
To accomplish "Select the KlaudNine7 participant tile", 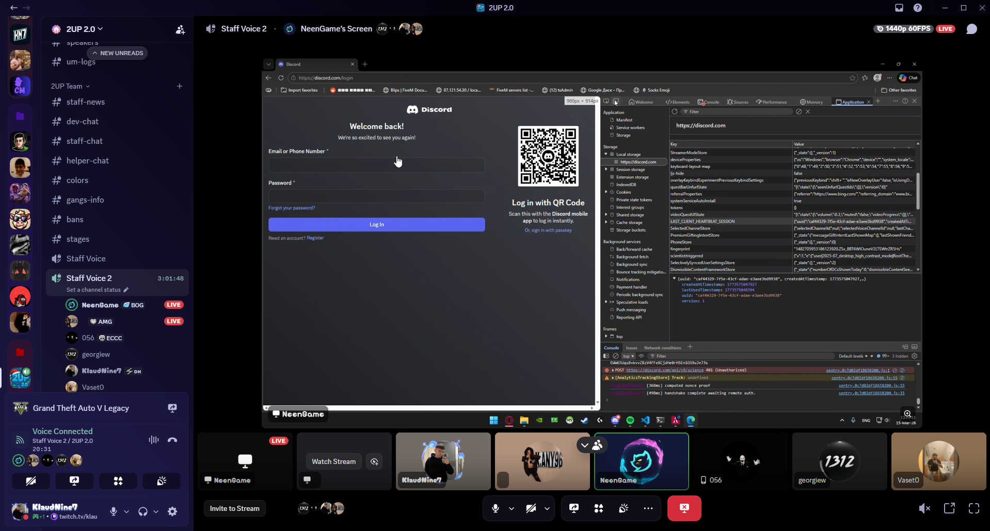I will coord(443,461).
